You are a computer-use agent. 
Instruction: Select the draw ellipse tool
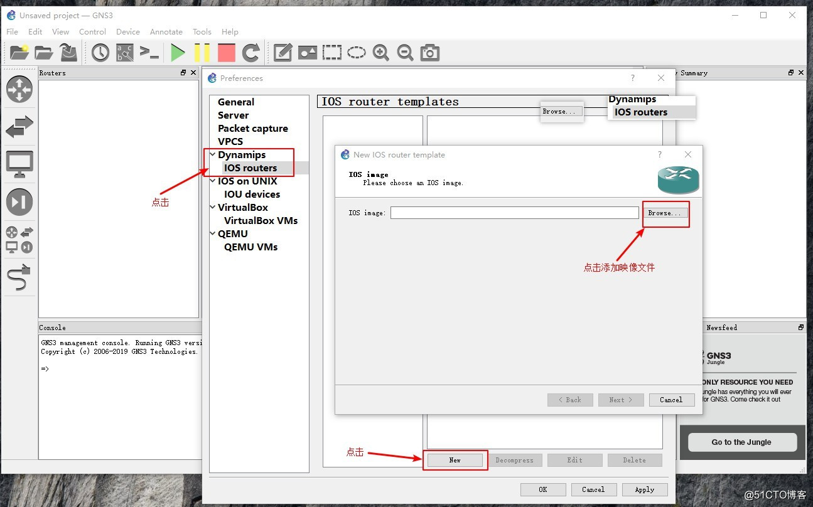pos(357,53)
